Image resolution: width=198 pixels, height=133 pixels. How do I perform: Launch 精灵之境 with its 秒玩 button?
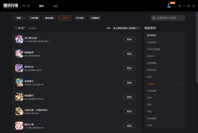point(129,126)
